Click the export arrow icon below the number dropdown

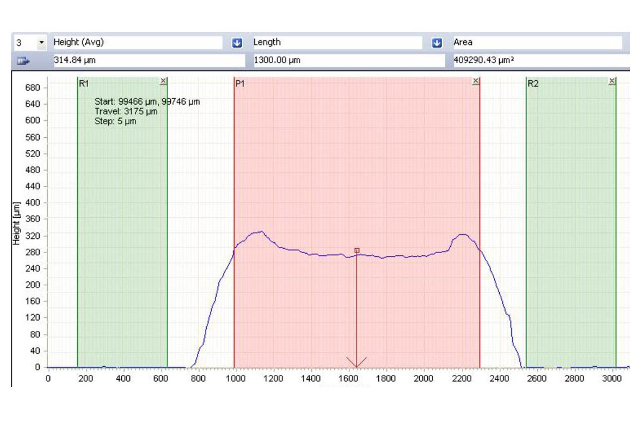tap(23, 61)
